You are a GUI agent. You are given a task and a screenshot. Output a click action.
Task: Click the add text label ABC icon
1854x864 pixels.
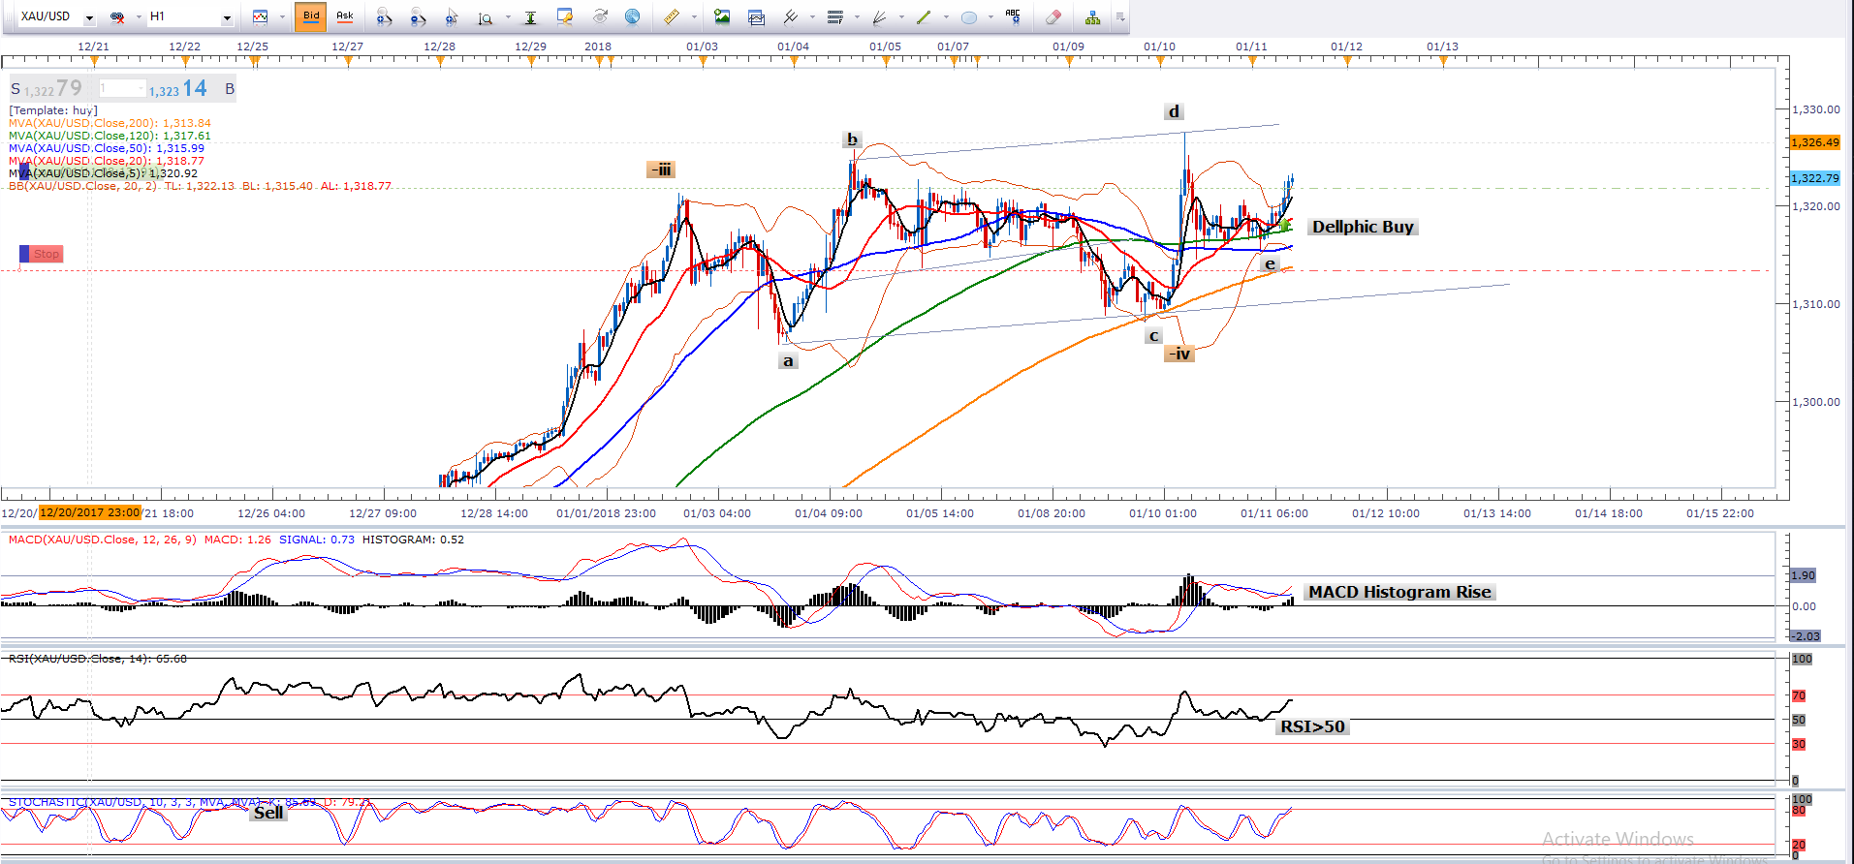pos(1013,16)
